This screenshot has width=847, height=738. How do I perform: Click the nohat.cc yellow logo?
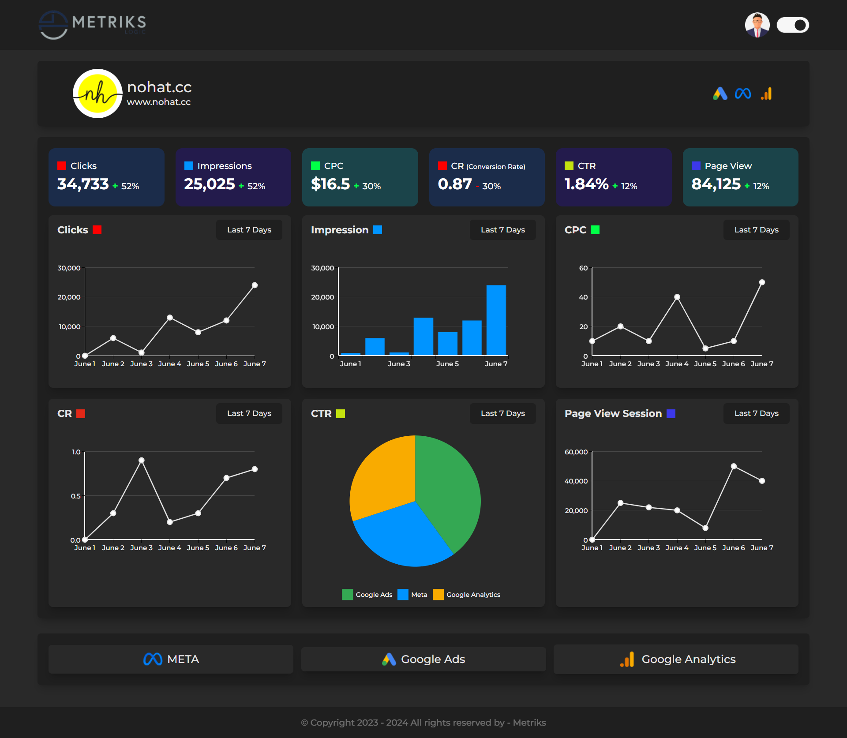(97, 94)
